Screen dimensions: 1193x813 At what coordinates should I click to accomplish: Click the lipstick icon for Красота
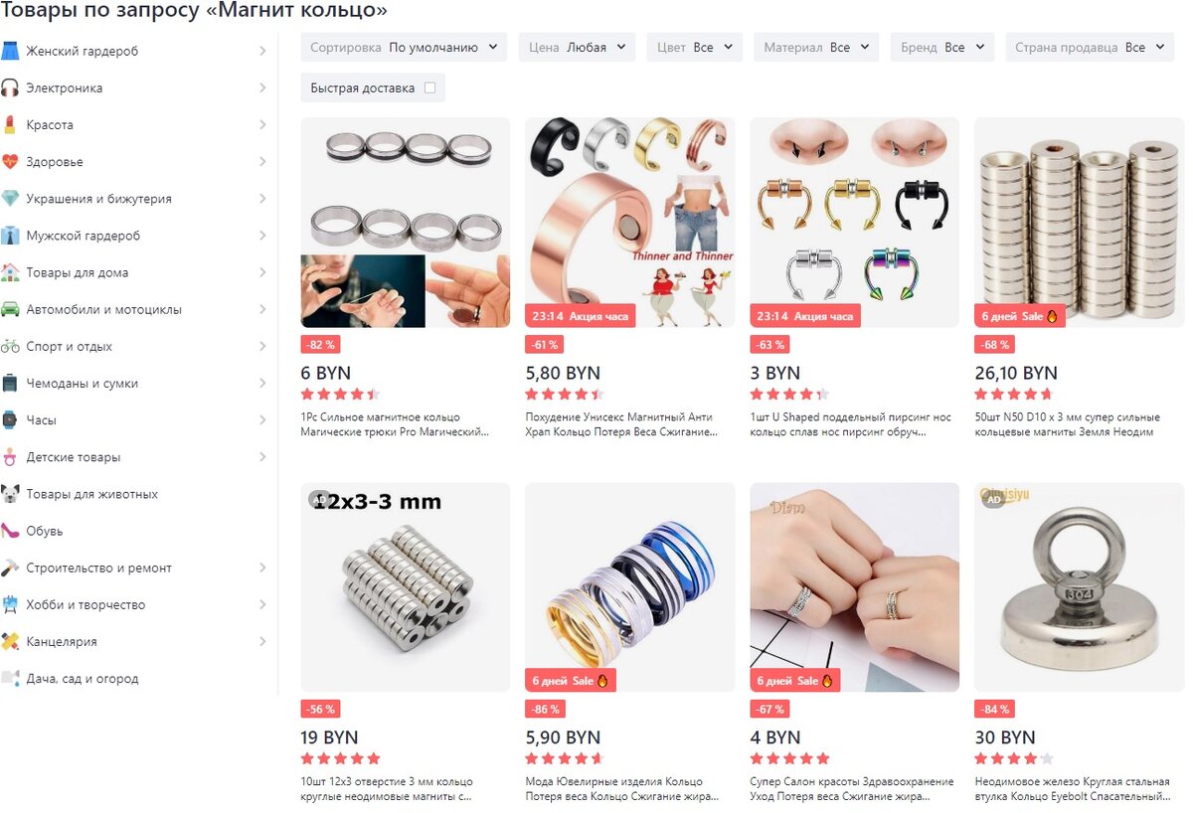click(10, 124)
